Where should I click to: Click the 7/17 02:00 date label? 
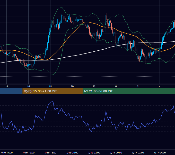point(138,152)
